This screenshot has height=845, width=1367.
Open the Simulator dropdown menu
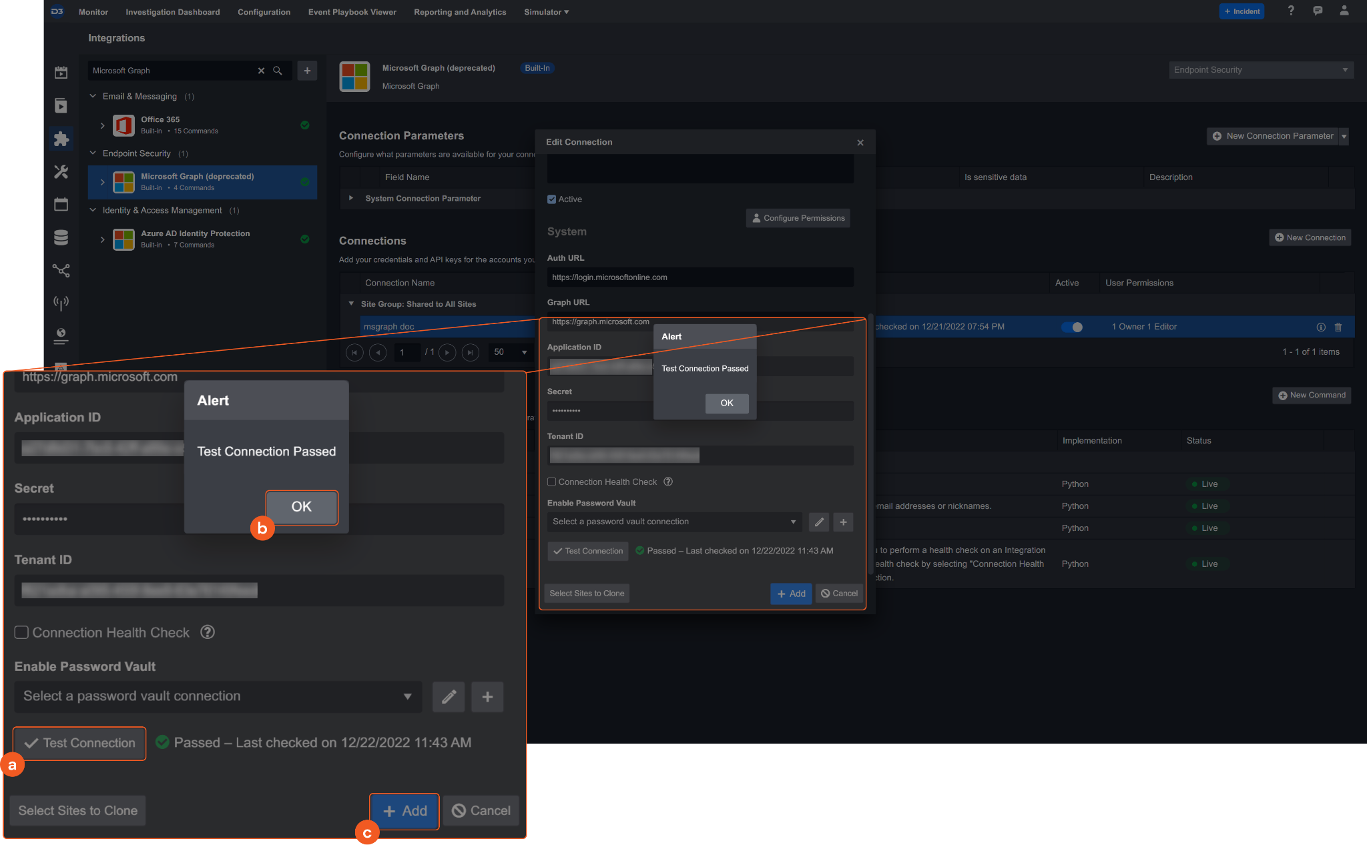coord(547,12)
